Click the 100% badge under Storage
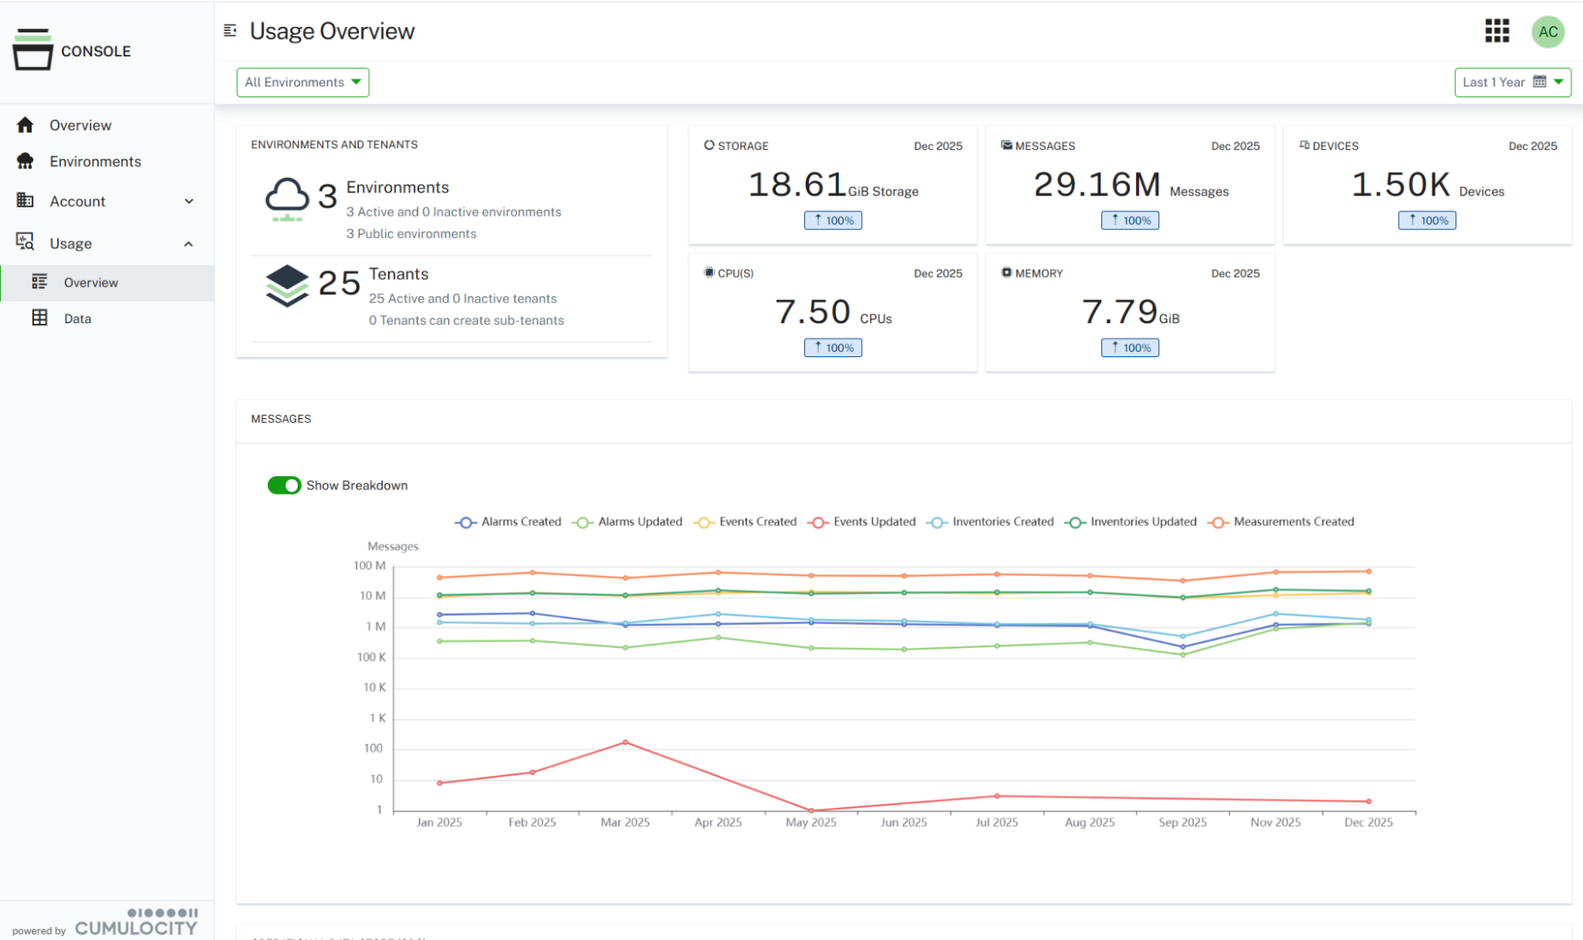 [x=833, y=220]
